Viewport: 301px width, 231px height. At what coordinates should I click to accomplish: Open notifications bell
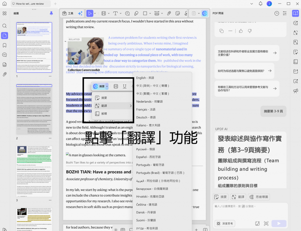point(260,4)
